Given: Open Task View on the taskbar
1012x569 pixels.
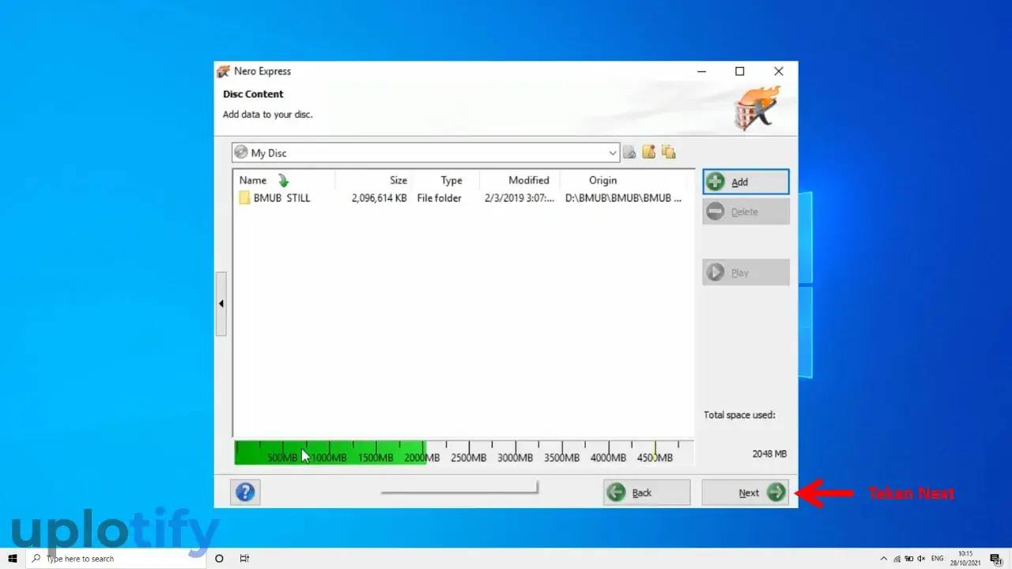Looking at the screenshot, I should tap(244, 559).
